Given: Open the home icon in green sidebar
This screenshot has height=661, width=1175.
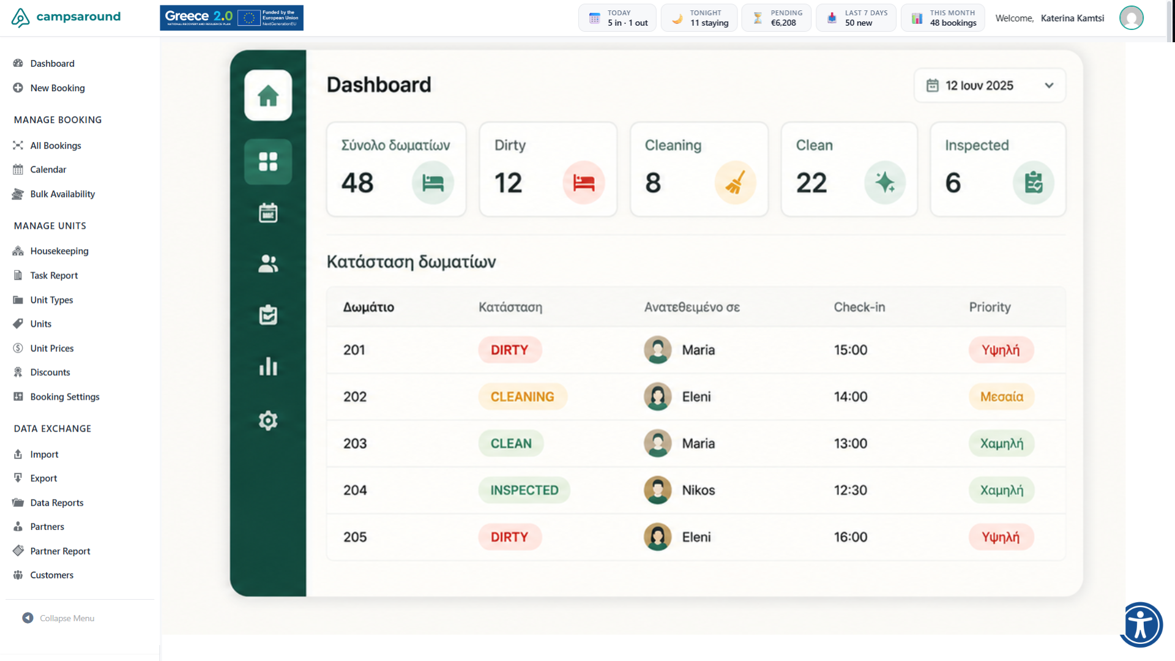Looking at the screenshot, I should coord(268,95).
